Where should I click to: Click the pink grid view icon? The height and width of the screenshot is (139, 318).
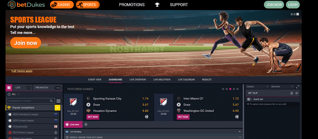(9, 88)
